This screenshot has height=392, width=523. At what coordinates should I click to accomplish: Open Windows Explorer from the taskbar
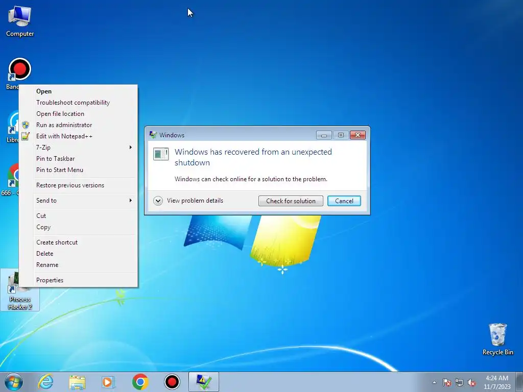(77, 382)
